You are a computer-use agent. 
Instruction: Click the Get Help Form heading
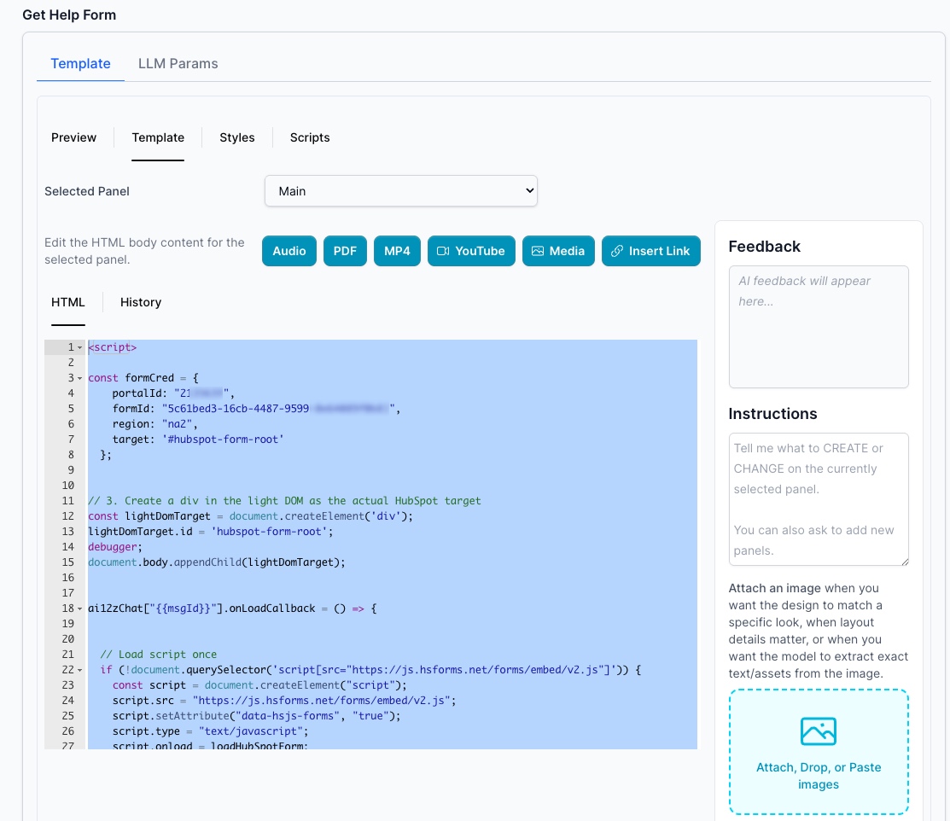pyautogui.click(x=69, y=15)
